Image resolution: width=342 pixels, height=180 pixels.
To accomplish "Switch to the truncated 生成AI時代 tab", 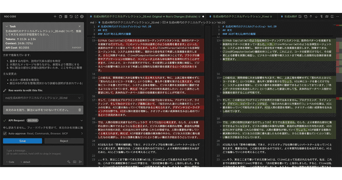I will 289,16.
